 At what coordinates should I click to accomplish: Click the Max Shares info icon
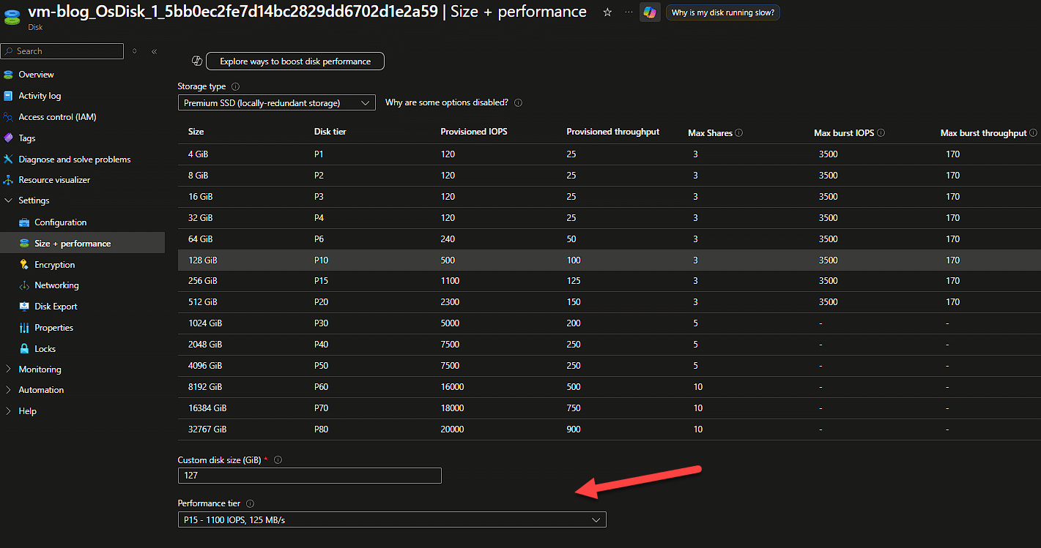point(738,132)
